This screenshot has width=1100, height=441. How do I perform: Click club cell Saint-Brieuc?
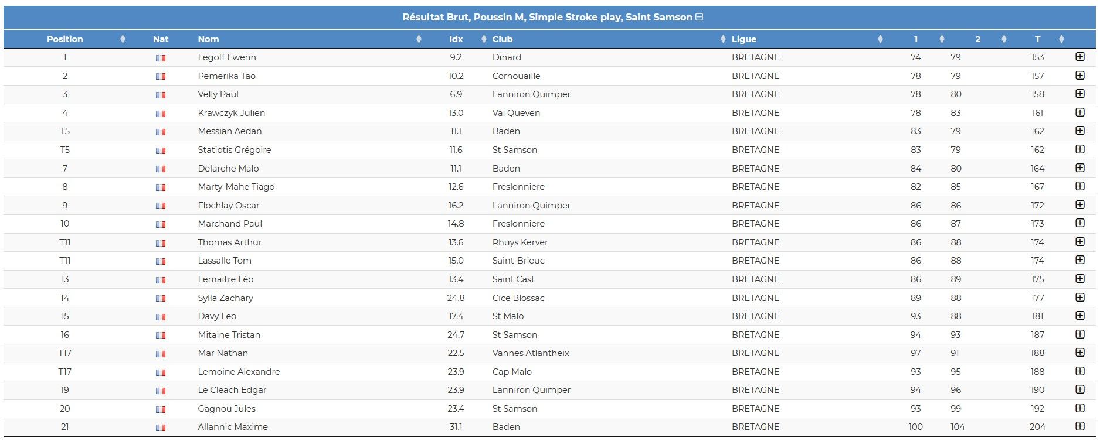pos(518,261)
